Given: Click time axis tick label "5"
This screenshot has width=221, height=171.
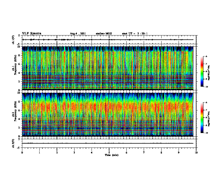Looking at the screenshot, I should [x=109, y=153].
